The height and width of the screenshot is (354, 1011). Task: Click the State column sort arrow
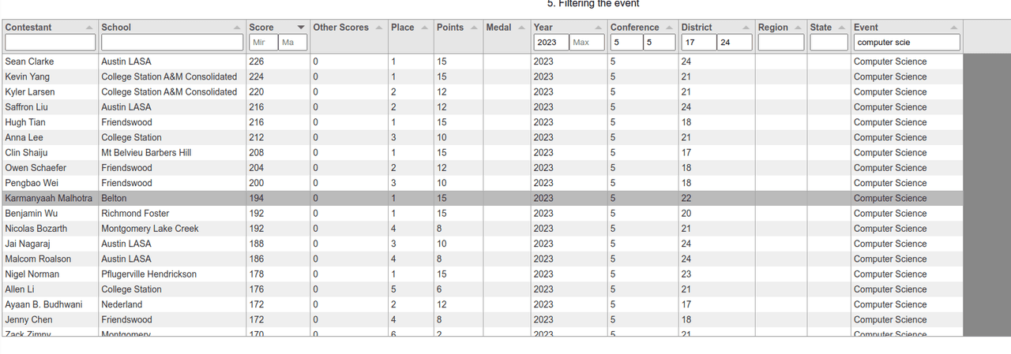(842, 28)
